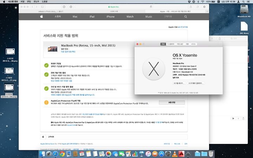Click Apple Online Store footer link
Screen dimensions: 253x158
point(47,144)
